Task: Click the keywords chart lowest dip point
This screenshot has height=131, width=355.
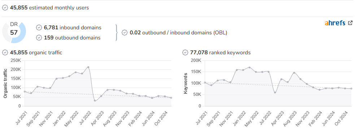Action: (275, 93)
